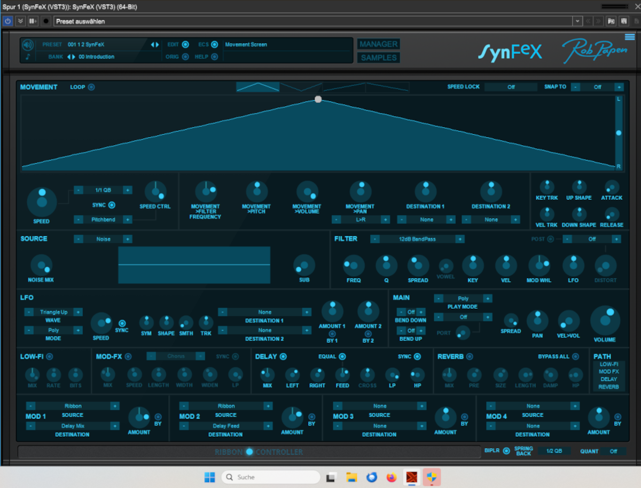Toggle BYPASS ALL effects switch
The height and width of the screenshot is (488, 641).
click(x=575, y=356)
